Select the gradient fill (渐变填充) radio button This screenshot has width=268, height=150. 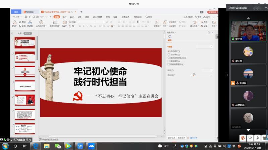click(x=169, y=54)
